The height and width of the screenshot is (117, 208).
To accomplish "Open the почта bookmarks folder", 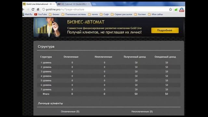I will 93,14.
